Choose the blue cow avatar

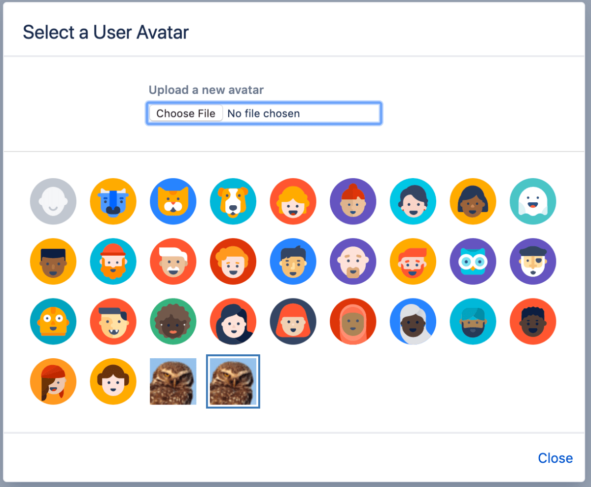[x=113, y=201]
